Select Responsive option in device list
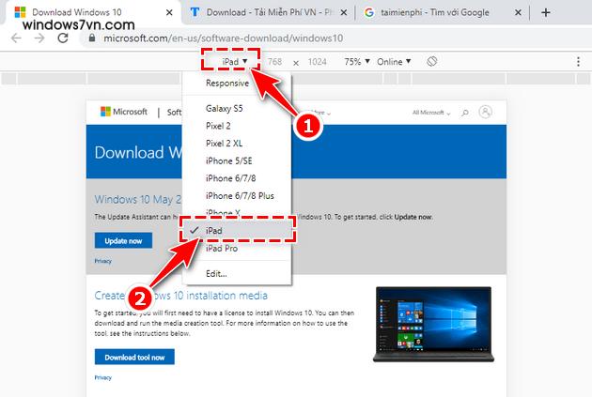The height and width of the screenshot is (397, 592). [x=226, y=84]
